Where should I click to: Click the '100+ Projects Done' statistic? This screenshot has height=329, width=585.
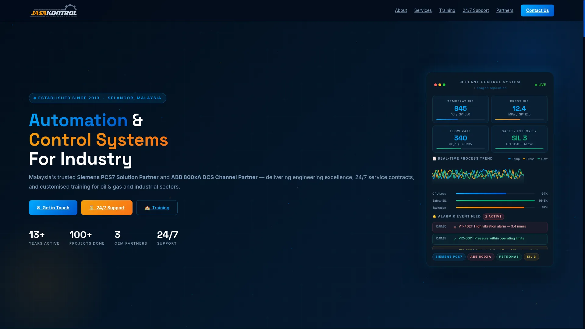(x=87, y=238)
